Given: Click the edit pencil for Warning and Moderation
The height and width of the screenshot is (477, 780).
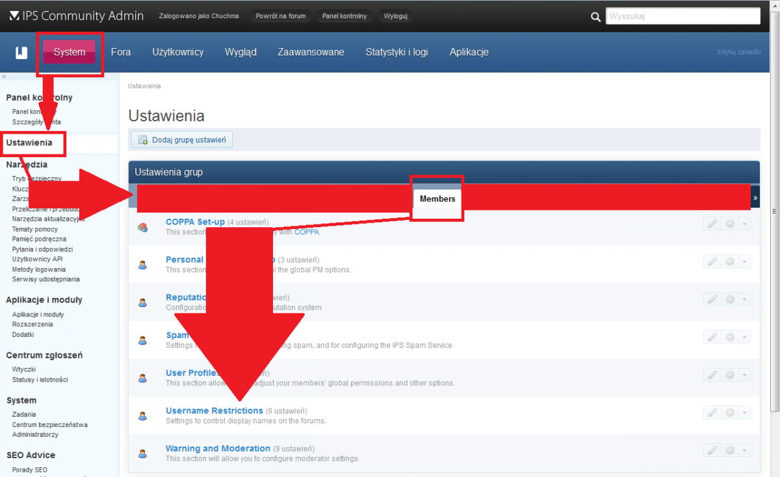Looking at the screenshot, I should [x=712, y=450].
